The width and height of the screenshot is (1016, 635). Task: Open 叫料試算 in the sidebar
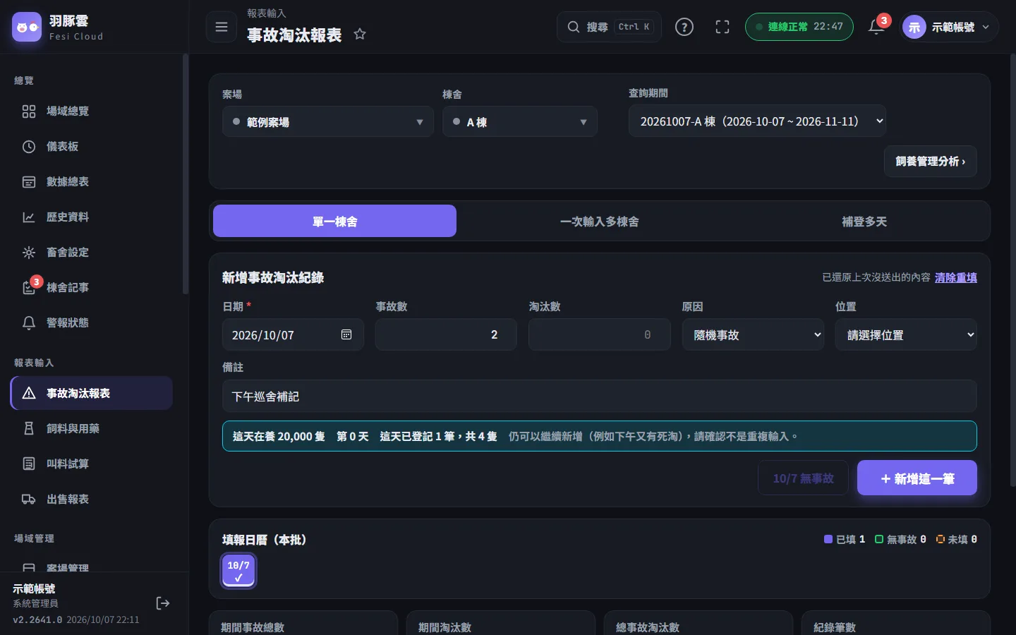tap(92, 464)
